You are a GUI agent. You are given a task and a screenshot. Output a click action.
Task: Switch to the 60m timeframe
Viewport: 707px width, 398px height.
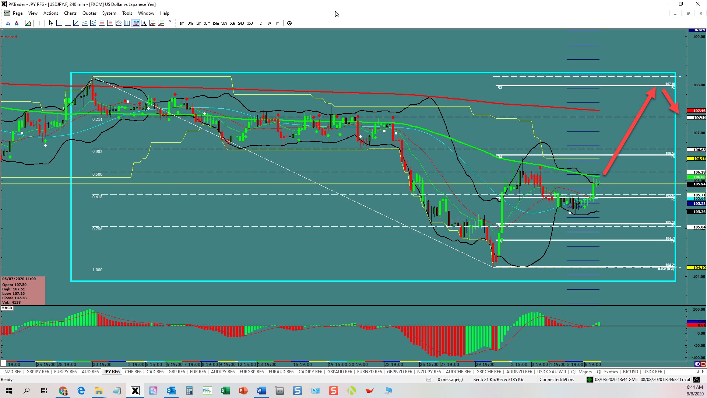tap(232, 23)
